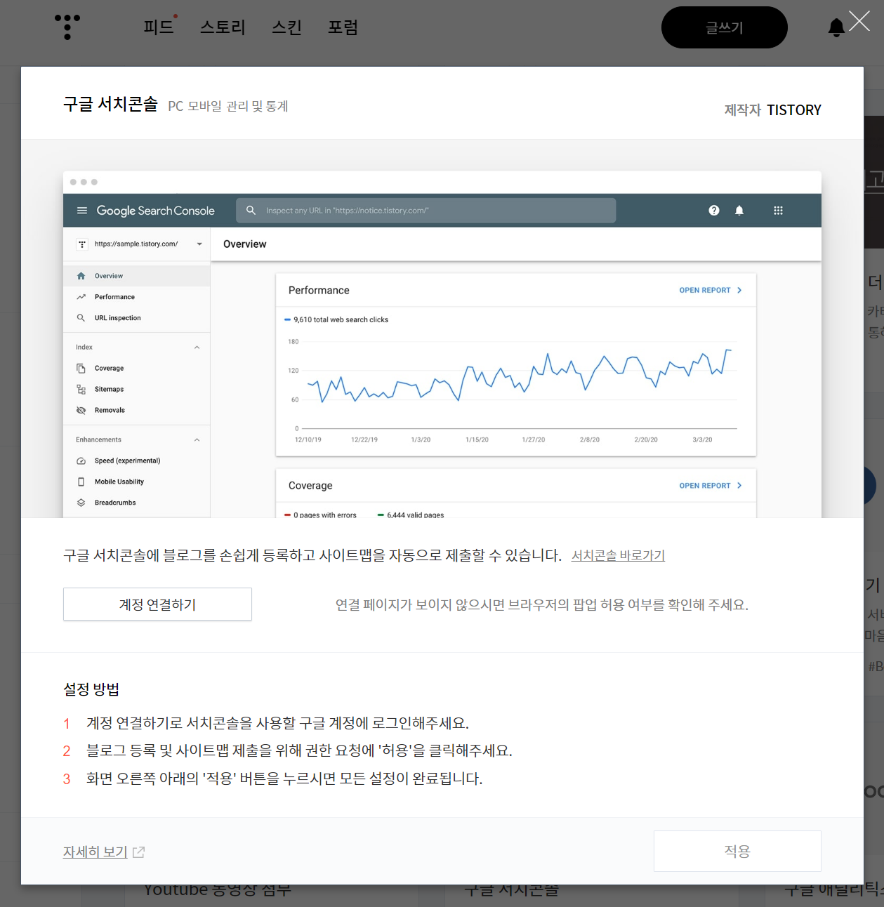Open the 스킨 menu
Screen dimensions: 884x907
286,27
